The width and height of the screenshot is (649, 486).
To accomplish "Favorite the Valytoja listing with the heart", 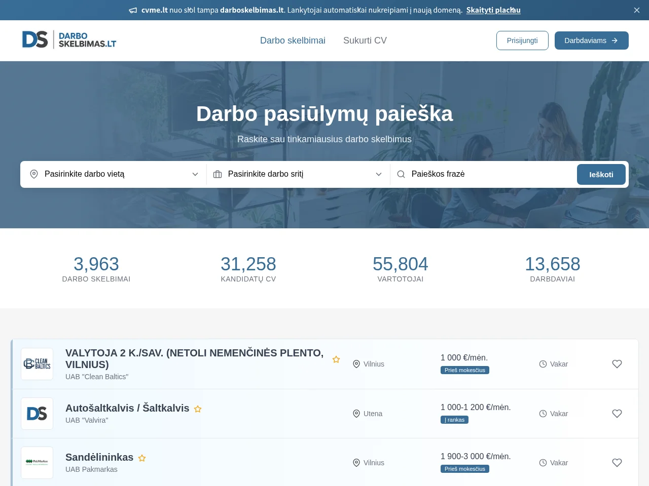I will (x=617, y=364).
